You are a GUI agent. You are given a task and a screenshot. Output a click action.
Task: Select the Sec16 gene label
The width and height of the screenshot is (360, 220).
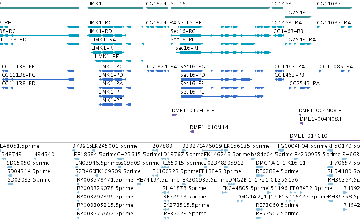(x=178, y=4)
